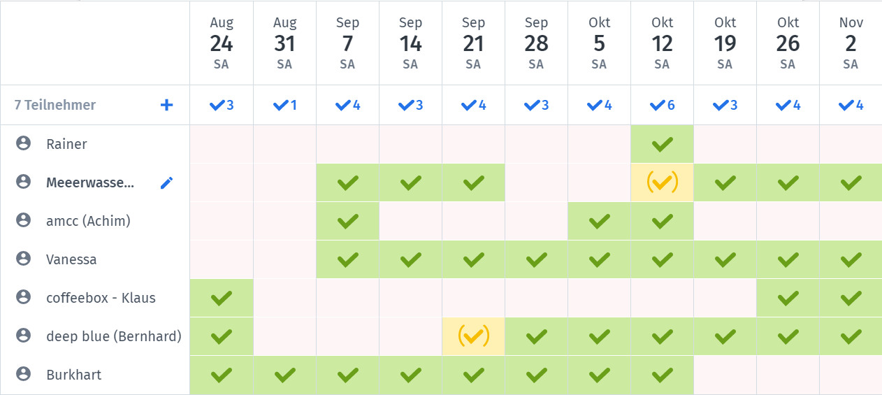Toggle Burkhart's checkmark for Aug 31
The height and width of the screenshot is (395, 882).
coord(284,375)
